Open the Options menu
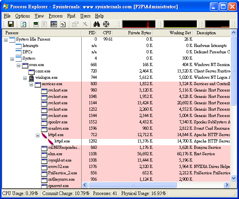The height and width of the screenshot is (199, 239). click(23, 16)
